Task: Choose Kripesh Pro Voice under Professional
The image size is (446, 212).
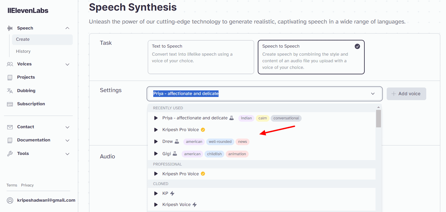Action: tap(180, 174)
